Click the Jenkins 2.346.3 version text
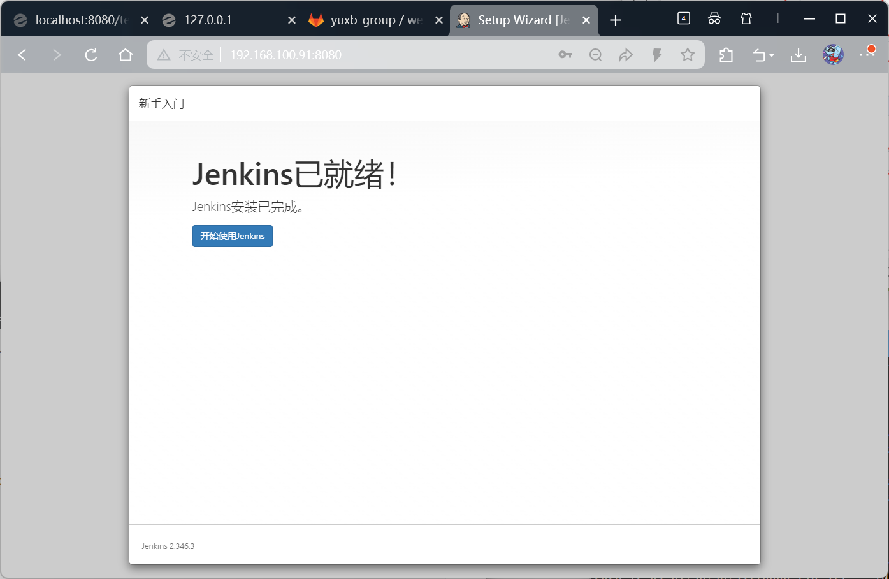The height and width of the screenshot is (579, 889). (x=168, y=546)
